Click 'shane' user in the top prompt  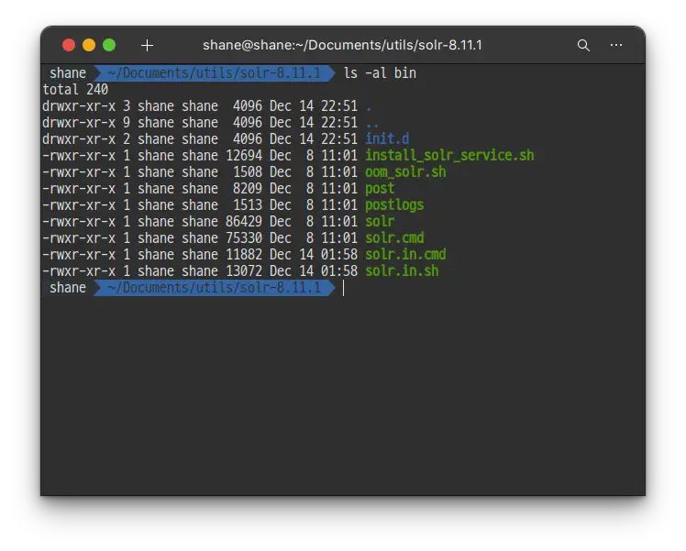coord(68,73)
